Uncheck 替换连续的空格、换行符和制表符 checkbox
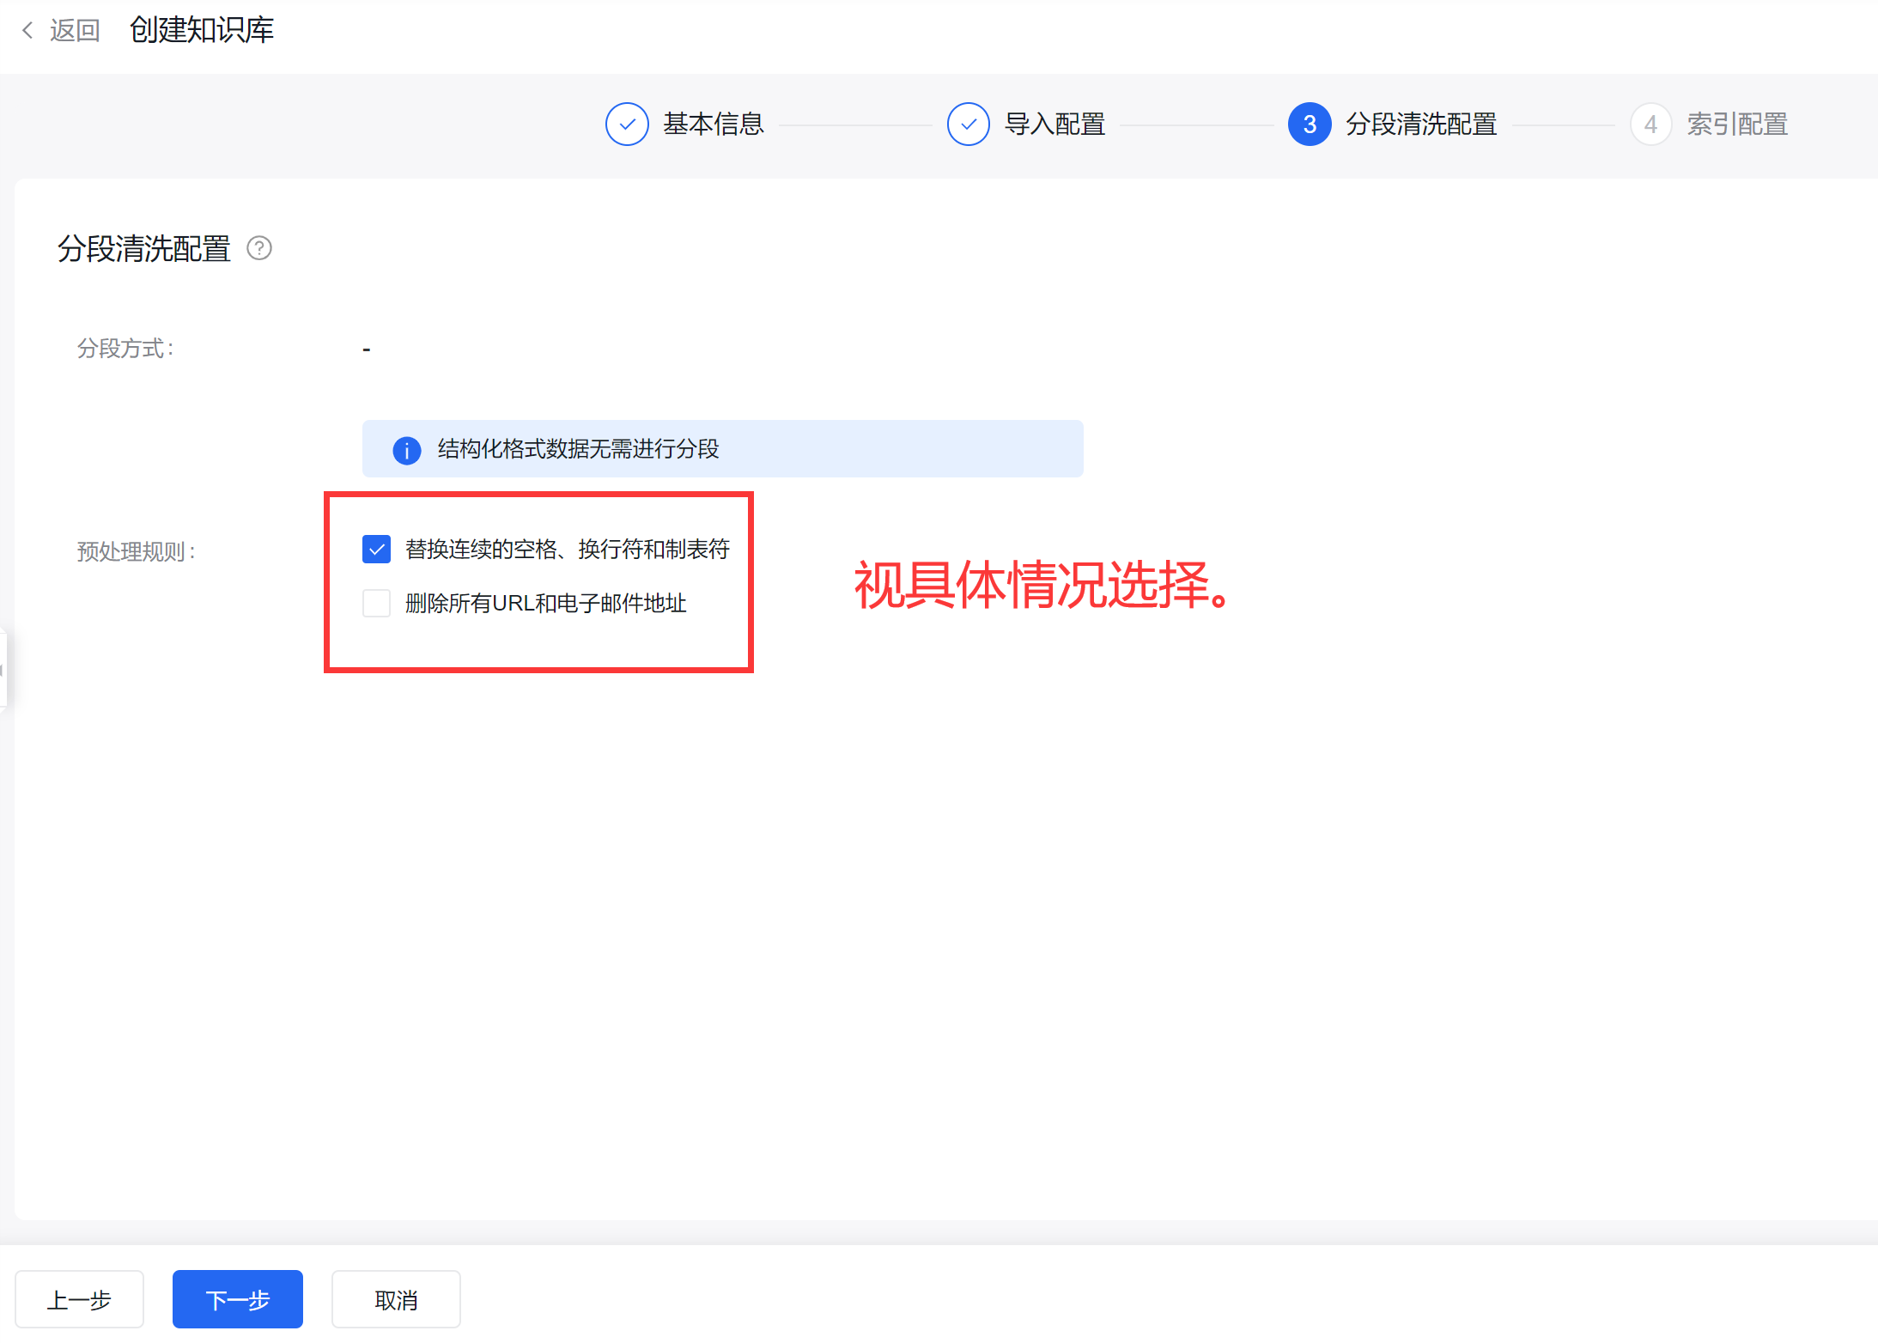The width and height of the screenshot is (1878, 1343). tap(376, 550)
